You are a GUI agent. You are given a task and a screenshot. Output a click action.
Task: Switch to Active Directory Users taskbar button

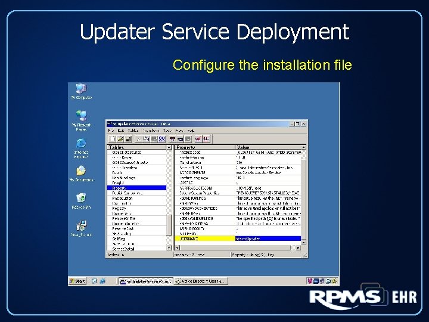tap(201, 281)
